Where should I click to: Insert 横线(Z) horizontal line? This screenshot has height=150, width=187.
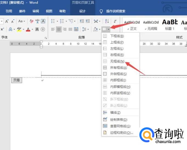pos(120,112)
